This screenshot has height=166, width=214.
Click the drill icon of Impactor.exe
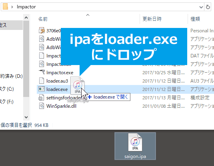(42, 72)
